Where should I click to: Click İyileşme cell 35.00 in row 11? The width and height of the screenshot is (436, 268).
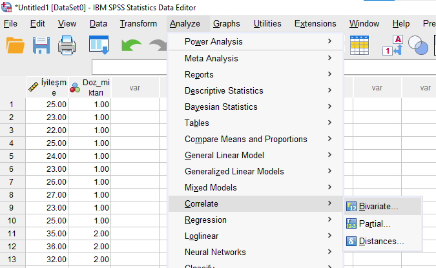pyautogui.click(x=47, y=234)
